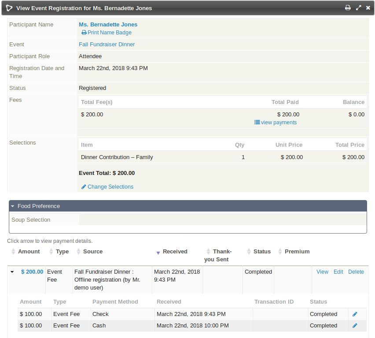
Task: Edit the $200.00 contribution
Action: click(x=338, y=272)
